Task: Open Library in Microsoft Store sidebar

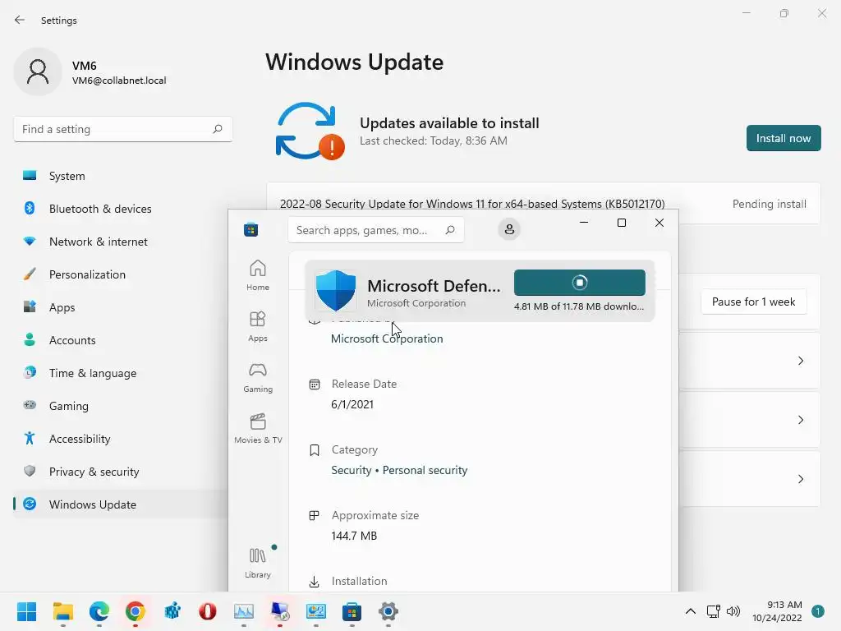Action: pos(257,563)
